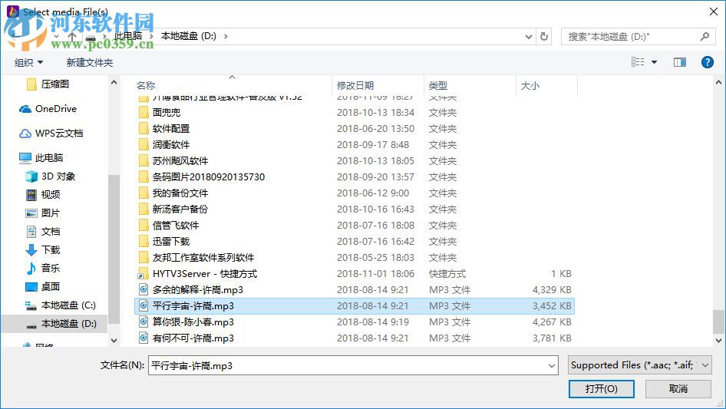Select 此电脑 in the navigation tree
726x409 pixels.
click(41, 158)
